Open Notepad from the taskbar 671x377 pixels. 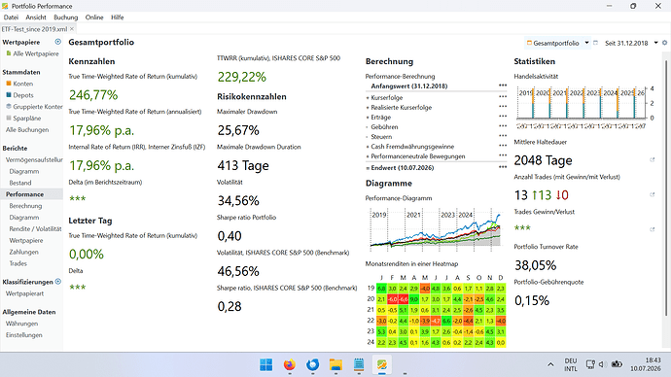[x=359, y=364]
